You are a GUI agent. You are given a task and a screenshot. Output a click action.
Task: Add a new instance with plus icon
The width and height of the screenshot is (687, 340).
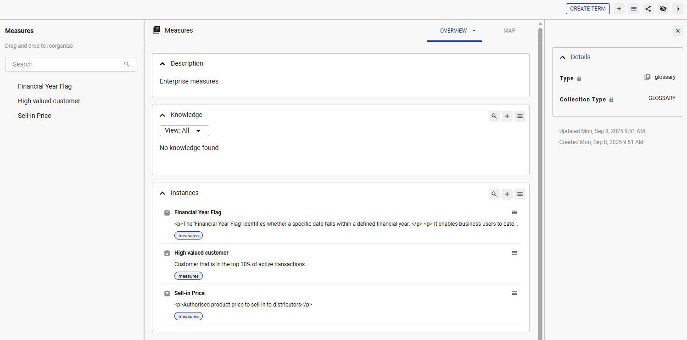tap(507, 195)
